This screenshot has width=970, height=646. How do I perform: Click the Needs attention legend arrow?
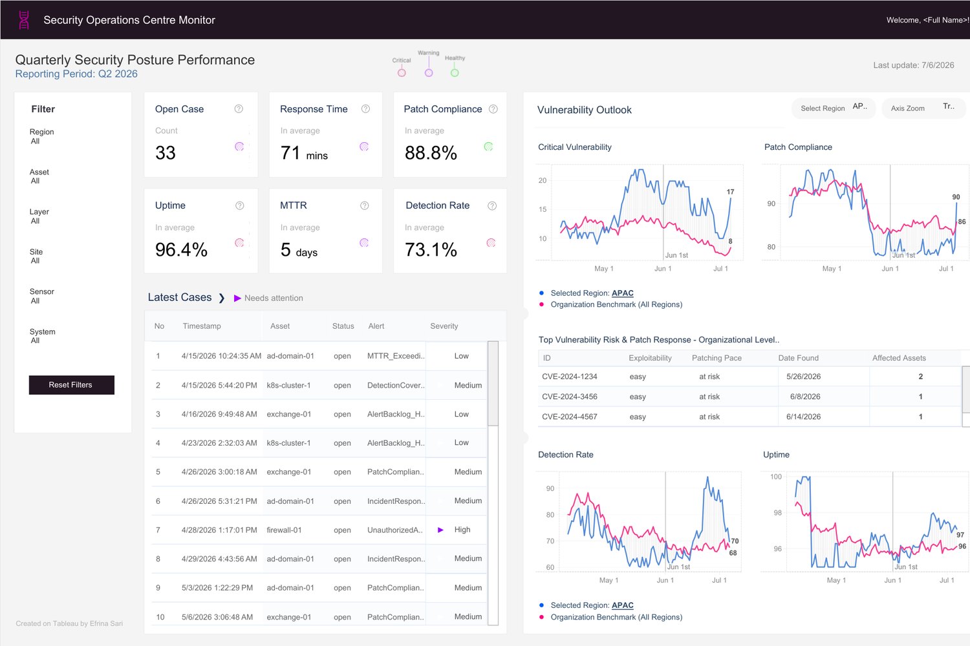click(x=237, y=298)
